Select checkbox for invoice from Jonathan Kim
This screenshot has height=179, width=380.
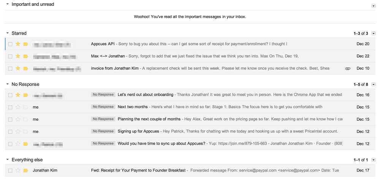pos(10,69)
